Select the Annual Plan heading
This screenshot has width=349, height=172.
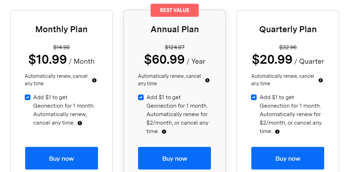pyautogui.click(x=175, y=29)
